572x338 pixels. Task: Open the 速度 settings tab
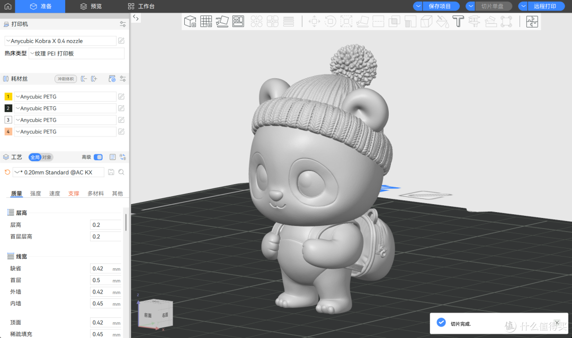[55, 194]
